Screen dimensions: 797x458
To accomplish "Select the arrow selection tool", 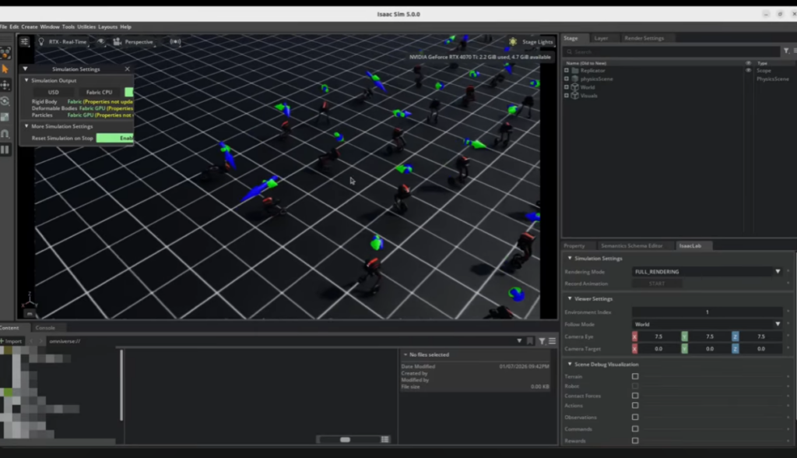I will [x=5, y=69].
